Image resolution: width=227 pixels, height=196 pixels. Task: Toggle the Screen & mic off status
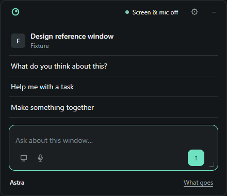(152, 12)
